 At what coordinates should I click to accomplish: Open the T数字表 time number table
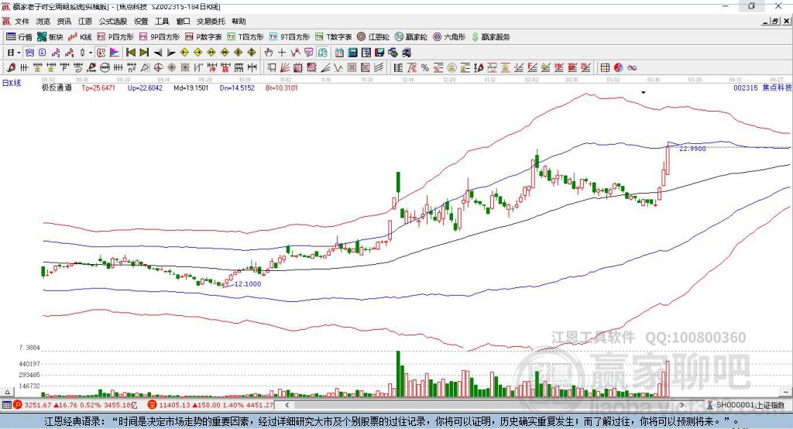(333, 37)
